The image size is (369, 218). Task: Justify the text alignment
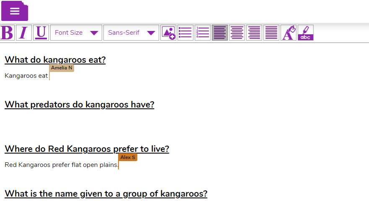[x=271, y=33]
